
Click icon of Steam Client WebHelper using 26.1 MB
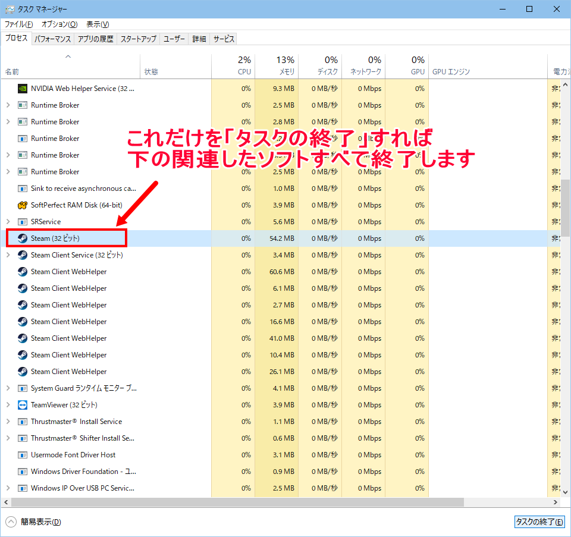[x=23, y=372]
